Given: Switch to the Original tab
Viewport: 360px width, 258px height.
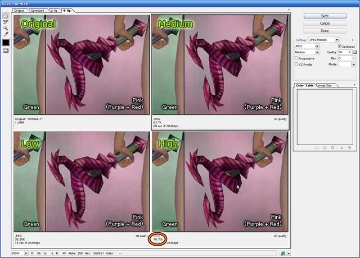Looking at the screenshot, I should [19, 11].
